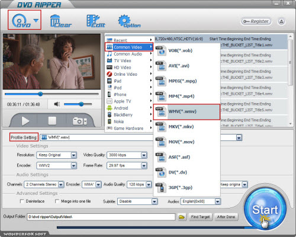Select the AVI(*.avi) format icon
Viewport: 296px width, 237px height.
pos(161,66)
